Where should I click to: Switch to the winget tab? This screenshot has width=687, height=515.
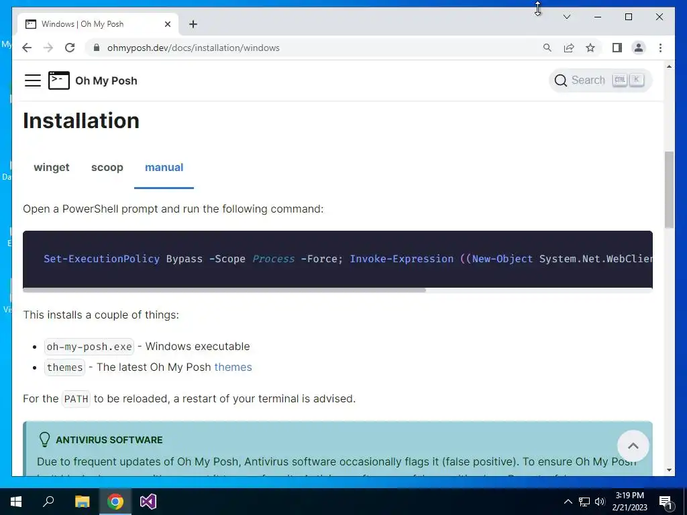pyautogui.click(x=52, y=167)
